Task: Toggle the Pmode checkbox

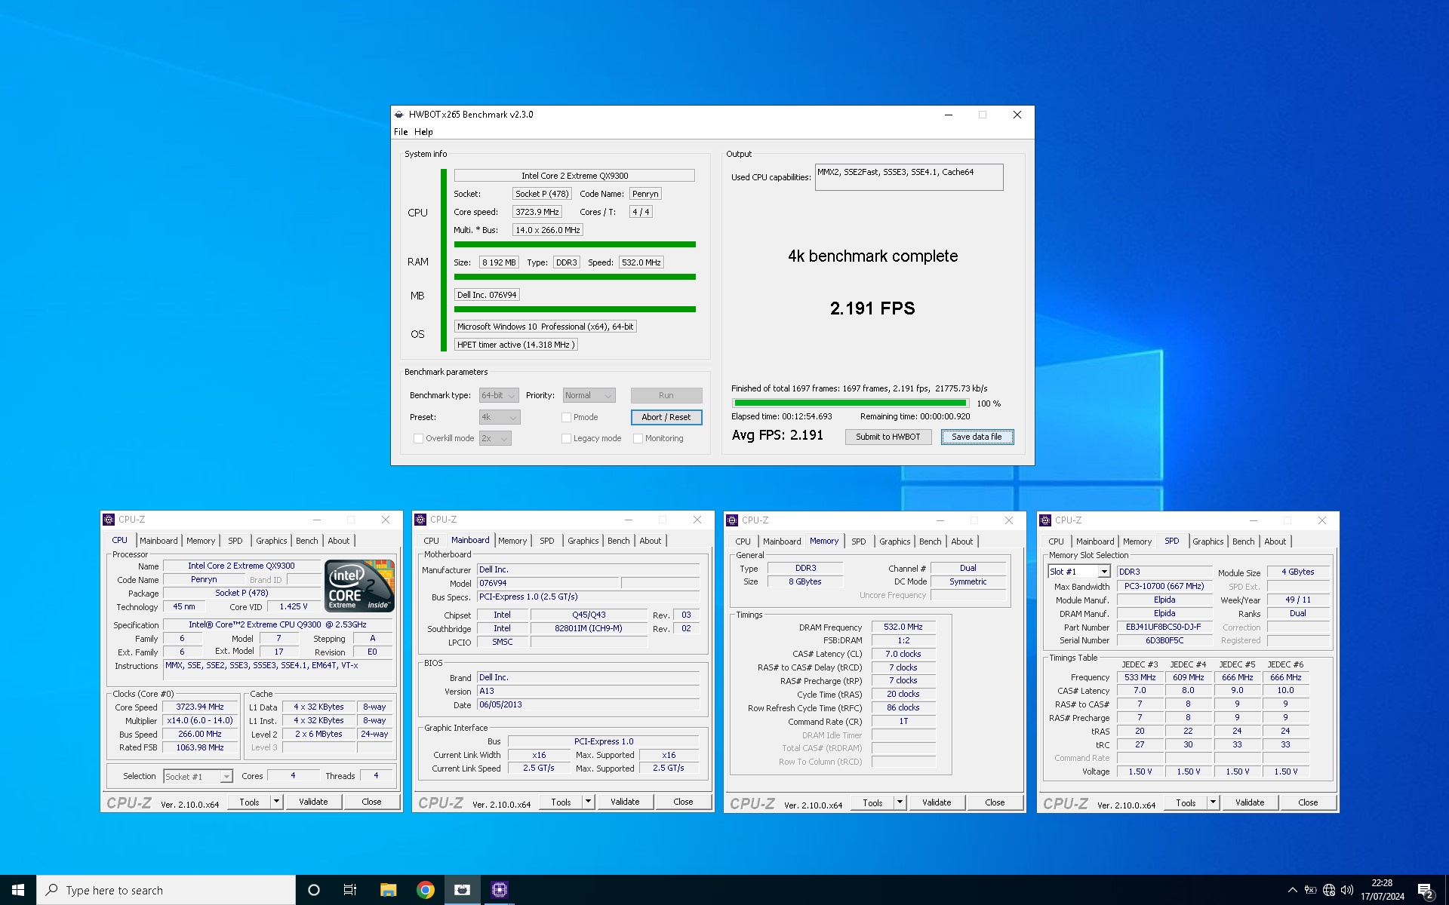Action: [566, 417]
